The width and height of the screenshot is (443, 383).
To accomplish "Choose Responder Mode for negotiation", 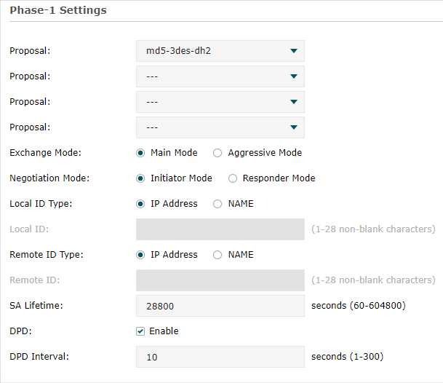I will (233, 178).
